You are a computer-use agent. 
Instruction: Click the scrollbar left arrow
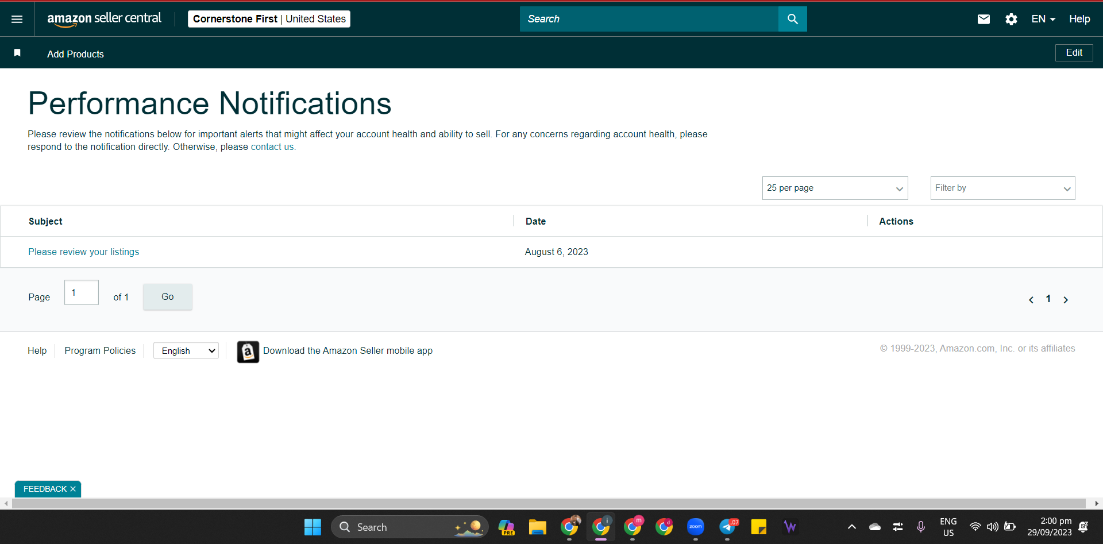(6, 504)
